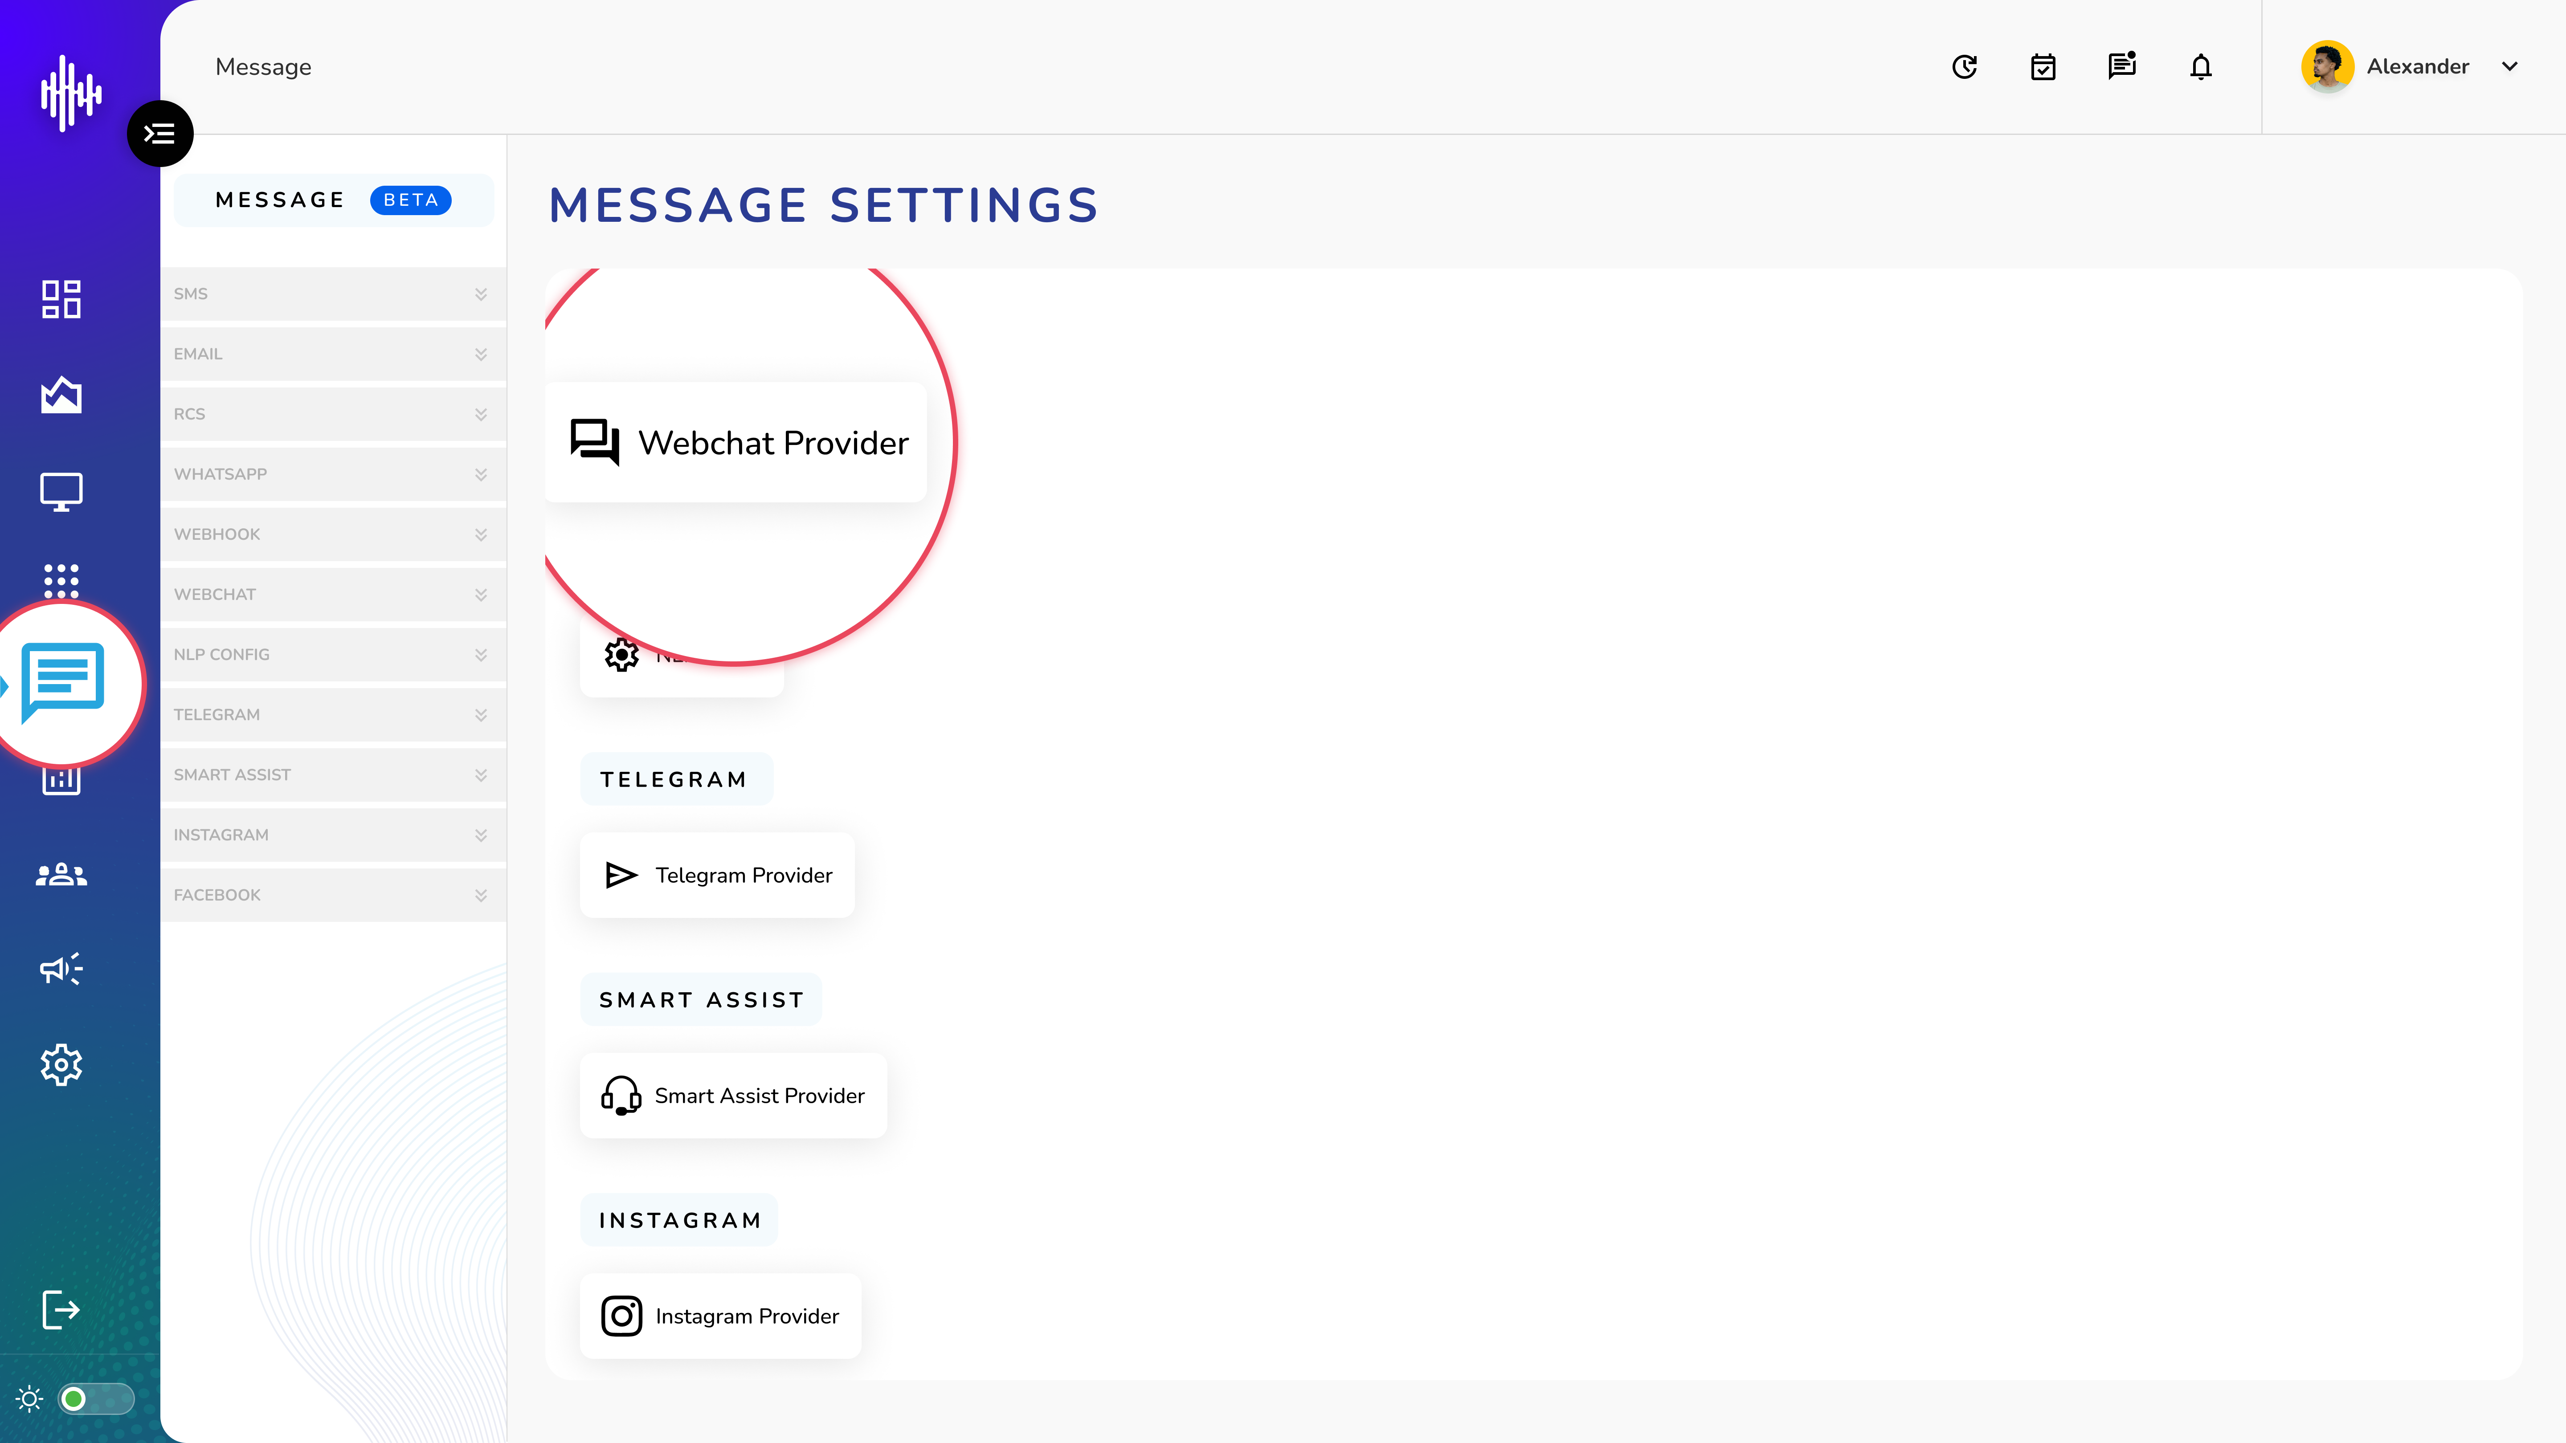Click the MESSAGE SETTINGS heading

(824, 205)
